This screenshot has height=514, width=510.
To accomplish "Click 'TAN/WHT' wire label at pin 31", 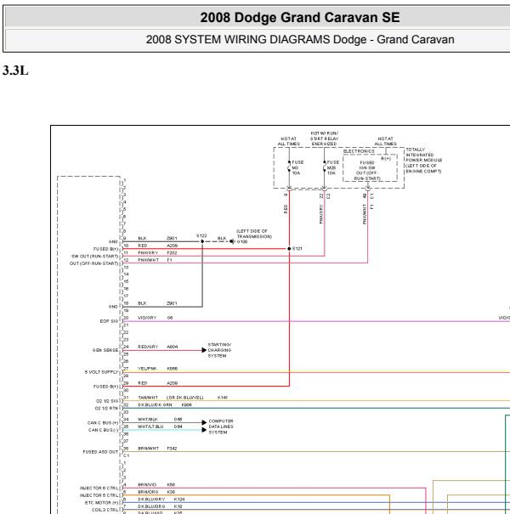I will click(x=148, y=398).
